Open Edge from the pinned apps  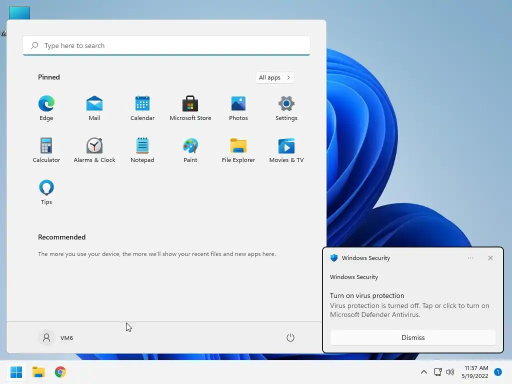(46, 108)
